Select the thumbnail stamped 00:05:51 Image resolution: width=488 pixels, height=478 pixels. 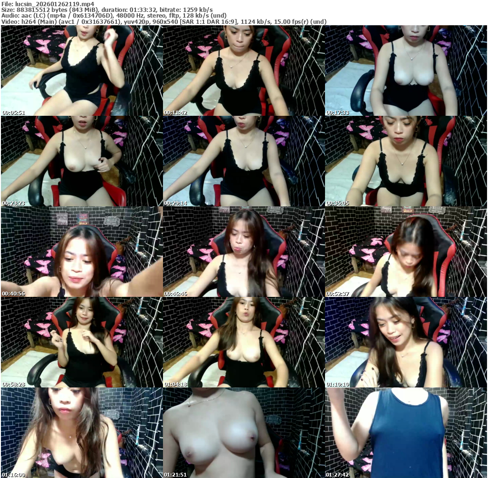81,71
